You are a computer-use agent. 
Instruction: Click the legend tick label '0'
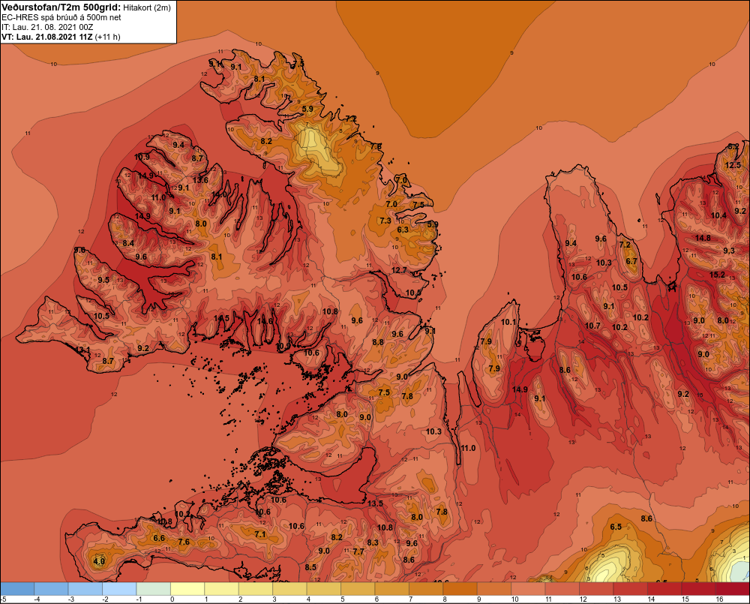(x=172, y=599)
